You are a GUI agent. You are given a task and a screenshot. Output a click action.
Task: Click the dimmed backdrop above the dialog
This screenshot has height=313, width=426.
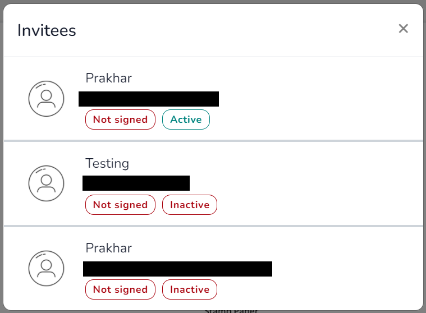[213, 2]
